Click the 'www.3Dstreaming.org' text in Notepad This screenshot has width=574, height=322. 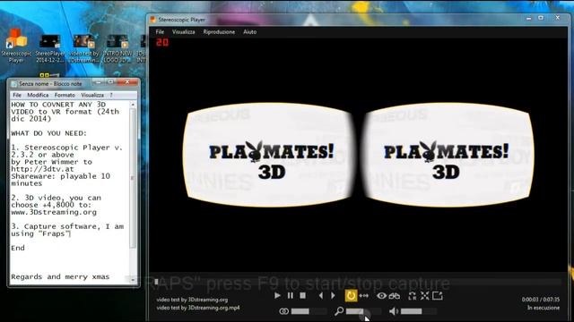54,212
